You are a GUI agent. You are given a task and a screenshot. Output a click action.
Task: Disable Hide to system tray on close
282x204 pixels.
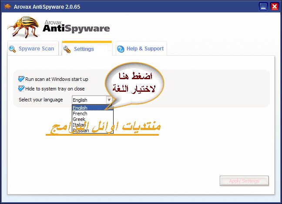tap(21, 89)
